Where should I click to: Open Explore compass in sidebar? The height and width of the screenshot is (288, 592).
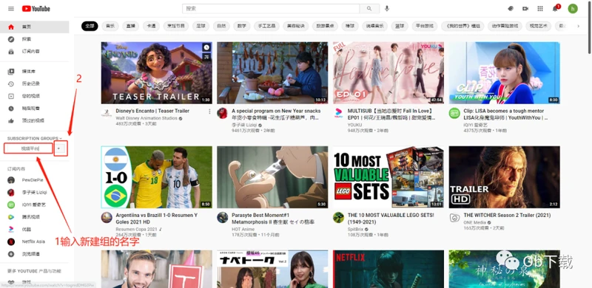pyautogui.click(x=34, y=39)
